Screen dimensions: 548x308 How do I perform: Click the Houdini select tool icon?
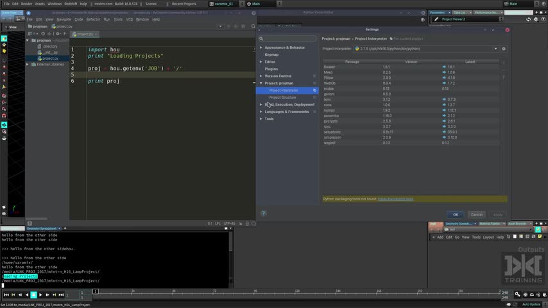[x=4, y=39]
